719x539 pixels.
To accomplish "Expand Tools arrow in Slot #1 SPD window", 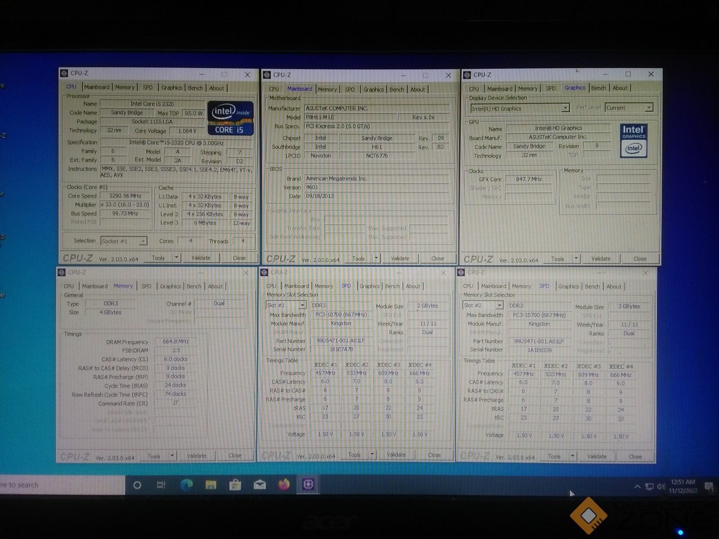I will [372, 455].
